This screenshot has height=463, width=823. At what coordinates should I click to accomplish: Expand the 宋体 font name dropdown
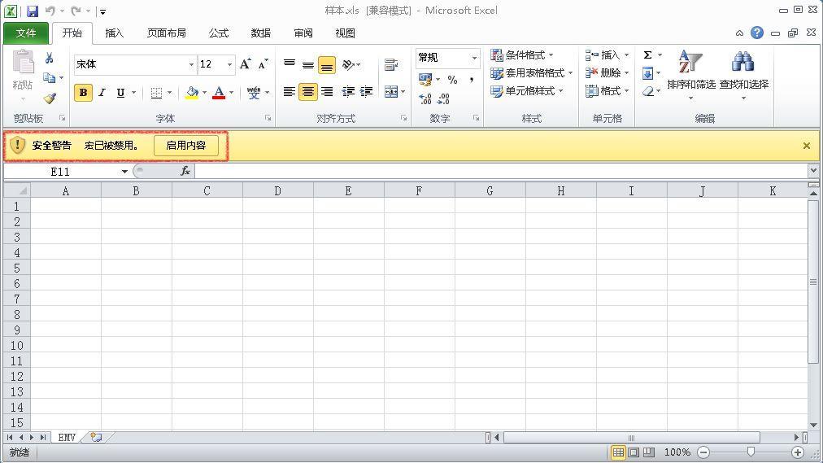click(x=192, y=64)
